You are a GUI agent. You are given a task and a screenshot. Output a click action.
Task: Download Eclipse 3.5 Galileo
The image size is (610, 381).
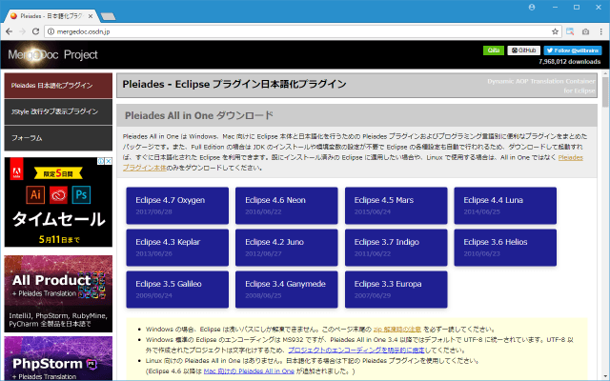pyautogui.click(x=177, y=290)
